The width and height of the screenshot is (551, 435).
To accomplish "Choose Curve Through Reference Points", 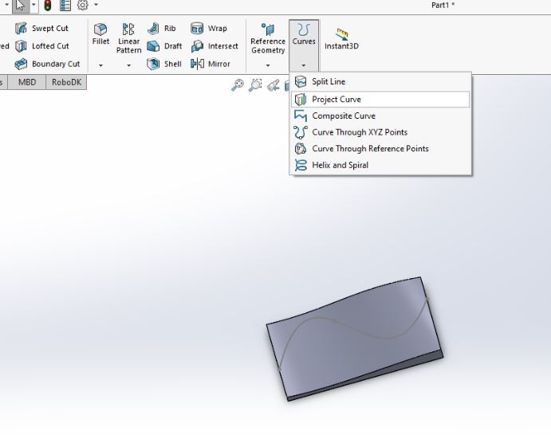I will coord(370,148).
